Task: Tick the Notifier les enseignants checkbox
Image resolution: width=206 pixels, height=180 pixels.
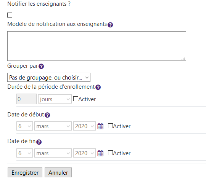Action: 10,15
